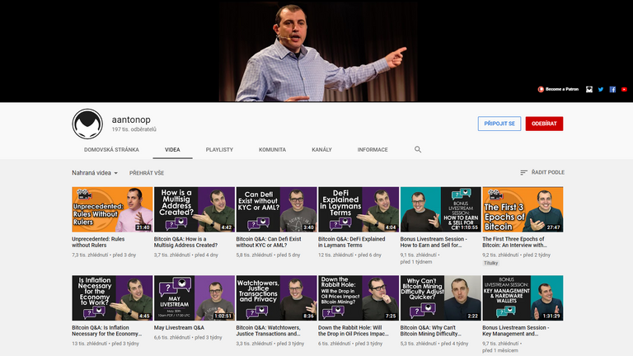Click title 'Bonus Livestream Session - How to Earn and Sell'

tap(434, 241)
